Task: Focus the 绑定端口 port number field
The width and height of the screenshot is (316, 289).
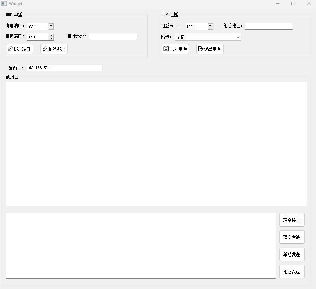Action: (38, 27)
